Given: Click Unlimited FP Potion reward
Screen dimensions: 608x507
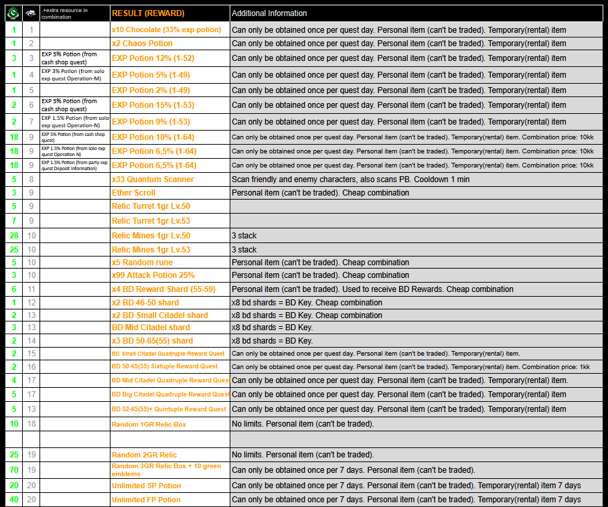Looking at the screenshot, I should point(146,500).
